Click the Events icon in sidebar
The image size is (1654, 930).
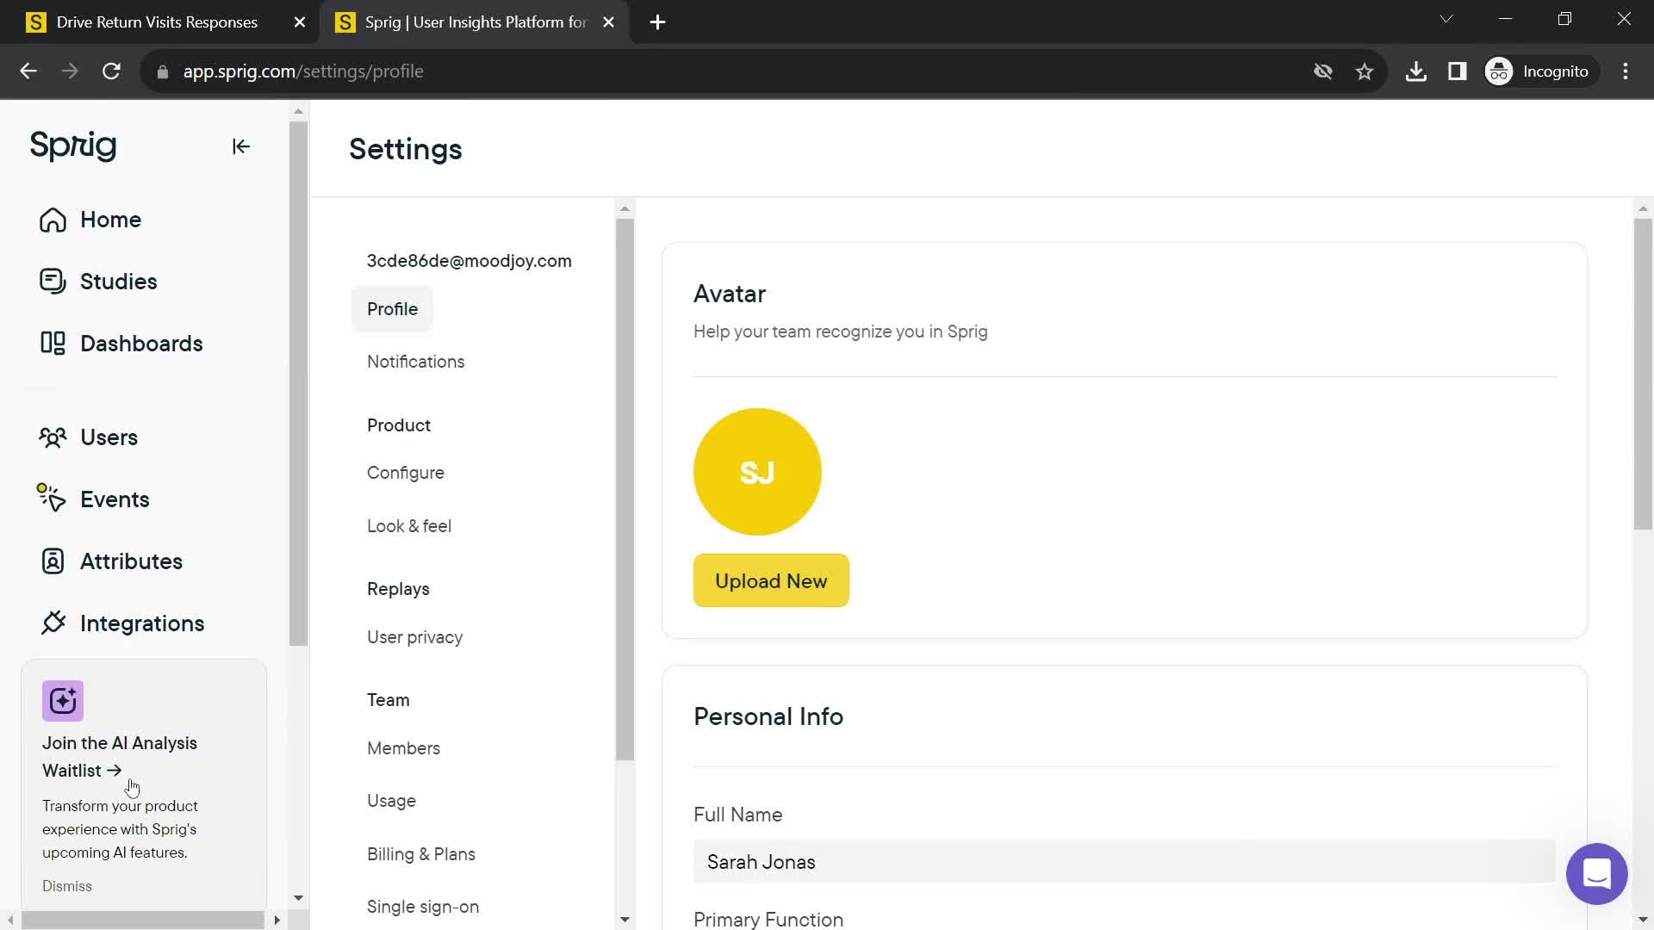pyautogui.click(x=52, y=499)
